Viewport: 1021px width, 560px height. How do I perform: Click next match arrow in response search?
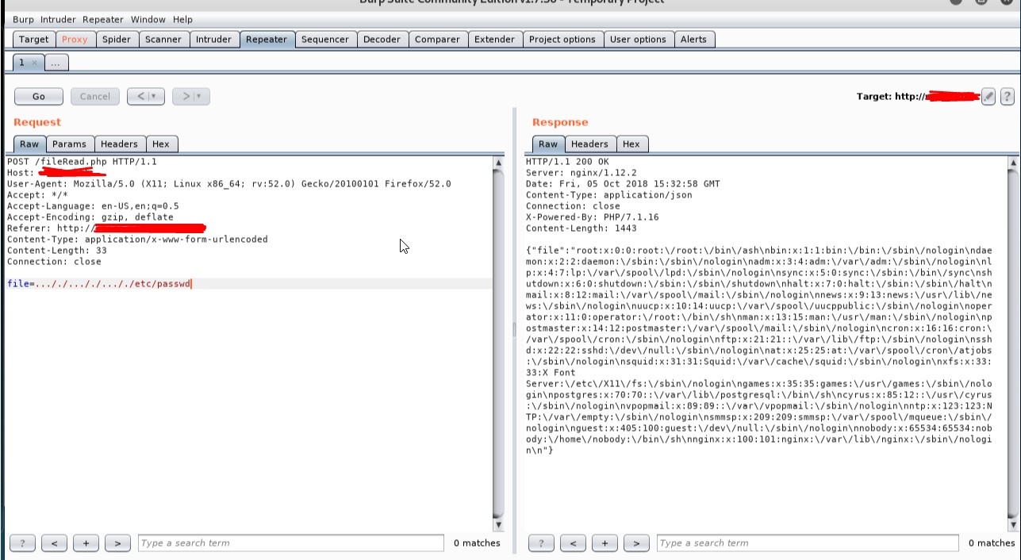pos(636,543)
